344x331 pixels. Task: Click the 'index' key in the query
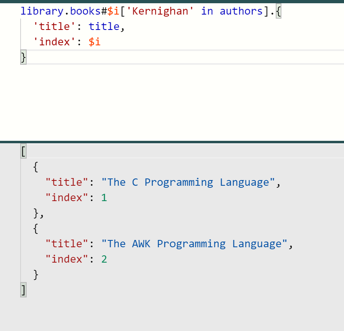click(54, 42)
